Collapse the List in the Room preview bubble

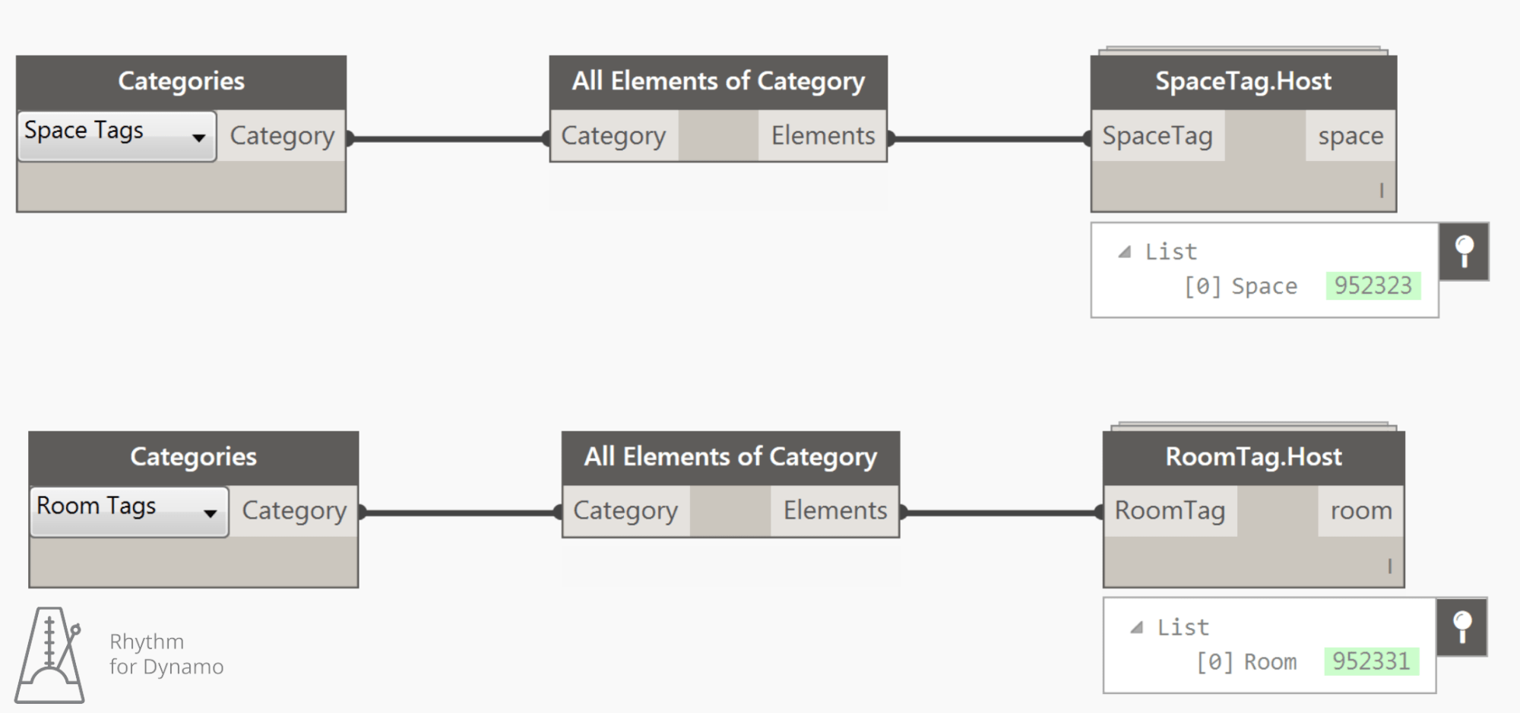(x=1136, y=626)
